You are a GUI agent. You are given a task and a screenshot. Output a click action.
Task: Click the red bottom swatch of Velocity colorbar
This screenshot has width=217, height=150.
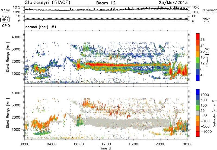coord(198,134)
